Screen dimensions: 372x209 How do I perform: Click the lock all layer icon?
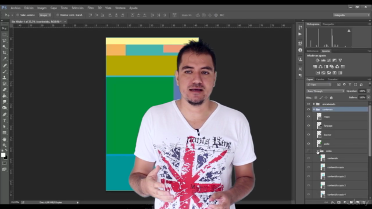tap(331, 98)
